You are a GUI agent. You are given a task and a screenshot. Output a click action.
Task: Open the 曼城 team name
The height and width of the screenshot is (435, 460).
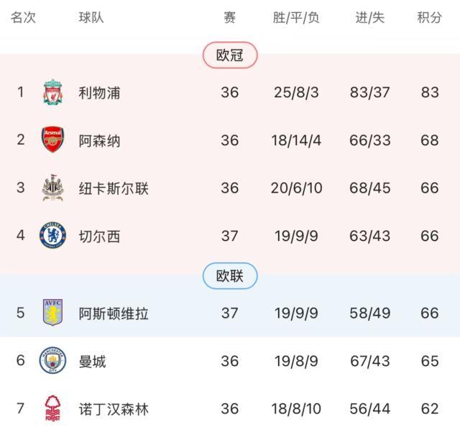pos(92,361)
